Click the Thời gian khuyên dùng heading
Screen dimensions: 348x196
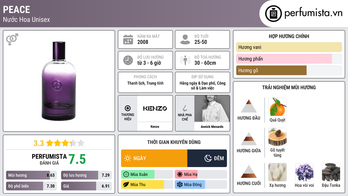[x=174, y=142]
